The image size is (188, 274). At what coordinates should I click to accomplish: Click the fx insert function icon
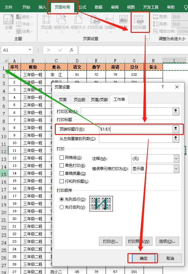point(72,50)
